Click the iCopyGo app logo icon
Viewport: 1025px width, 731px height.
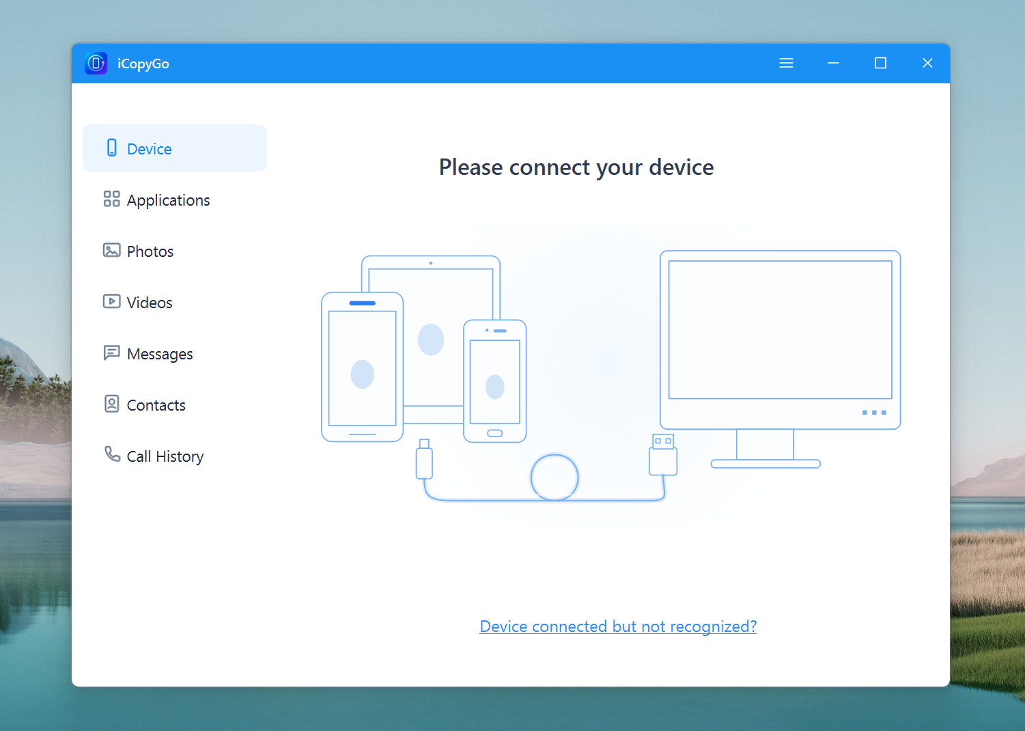[x=96, y=64]
